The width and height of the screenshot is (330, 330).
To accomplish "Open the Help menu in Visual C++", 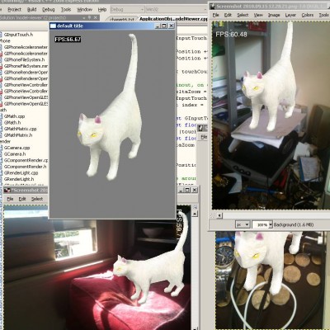I will pos(102,10).
